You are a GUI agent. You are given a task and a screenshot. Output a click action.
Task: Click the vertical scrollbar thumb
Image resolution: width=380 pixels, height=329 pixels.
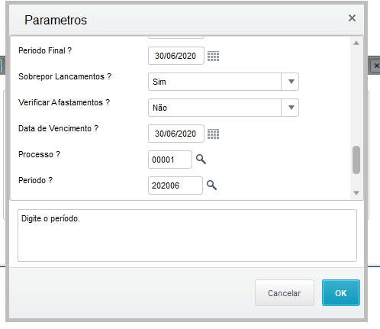356,160
